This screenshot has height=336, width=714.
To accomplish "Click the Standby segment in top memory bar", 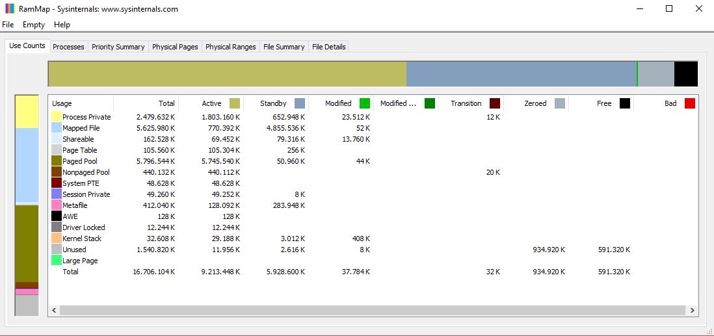I will (522, 74).
